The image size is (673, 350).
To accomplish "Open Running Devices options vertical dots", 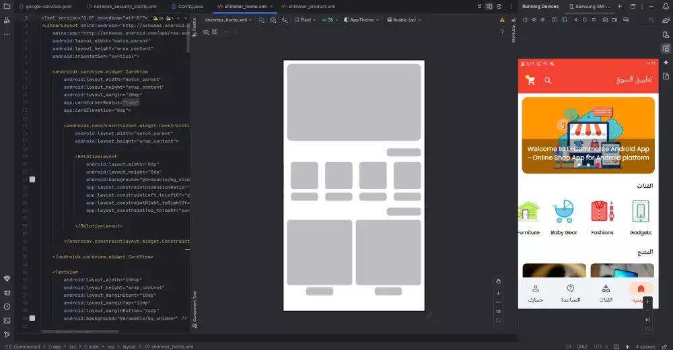I will click(642, 7).
